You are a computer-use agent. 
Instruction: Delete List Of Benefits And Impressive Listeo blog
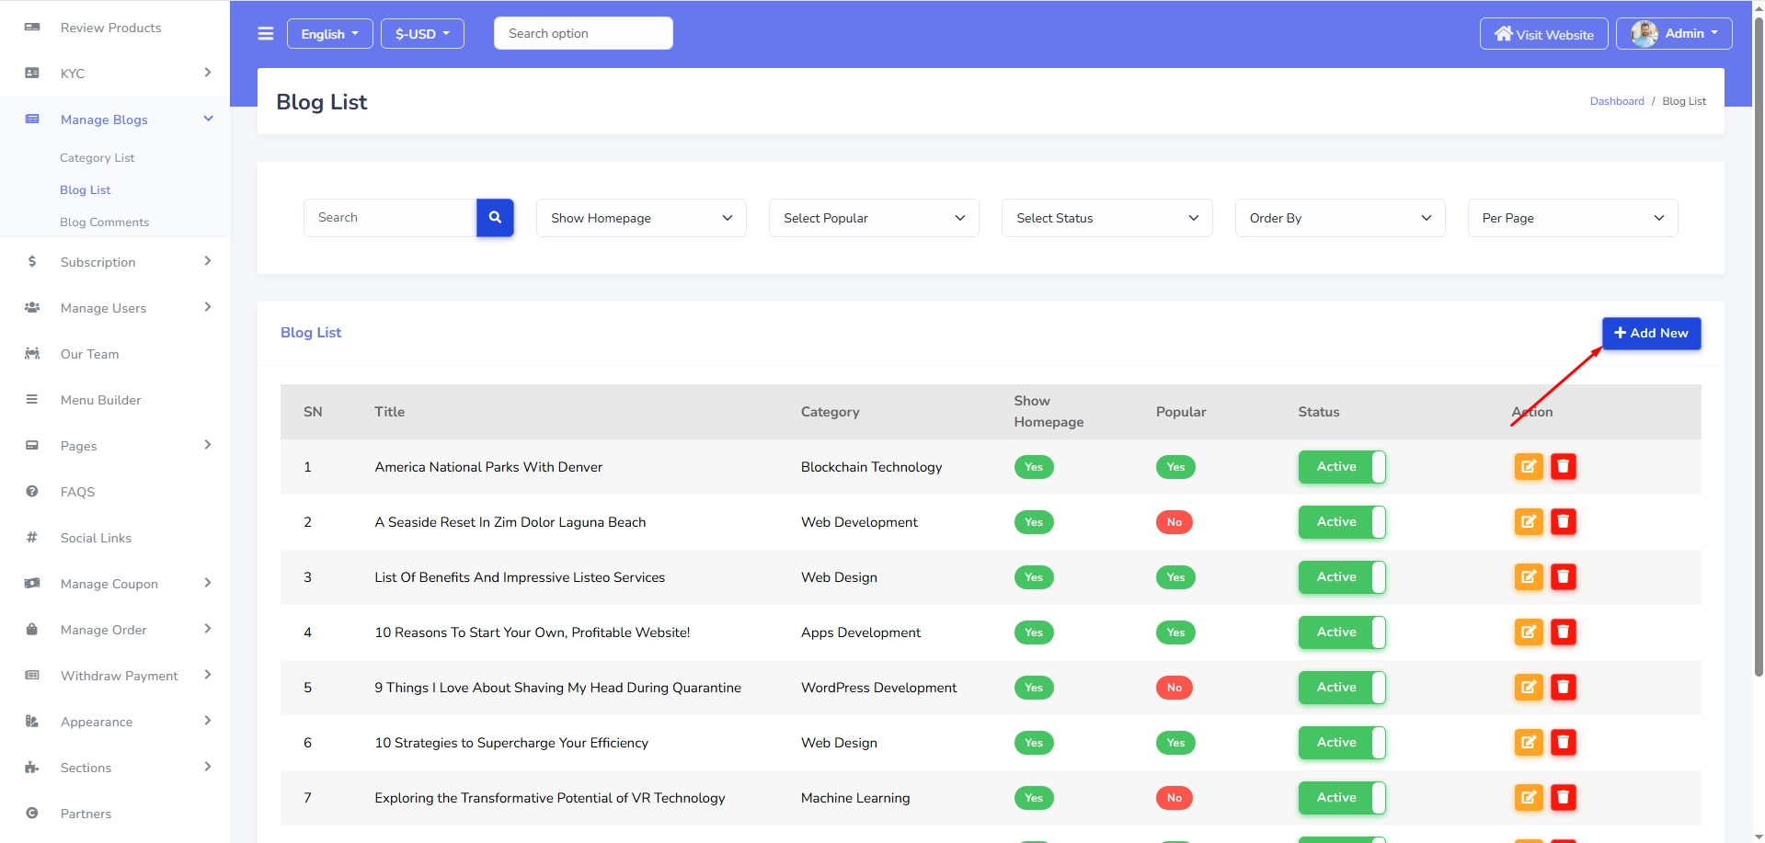[1564, 577]
